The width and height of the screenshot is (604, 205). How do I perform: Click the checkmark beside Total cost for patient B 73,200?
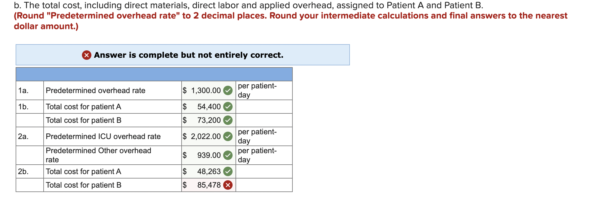pyautogui.click(x=228, y=120)
